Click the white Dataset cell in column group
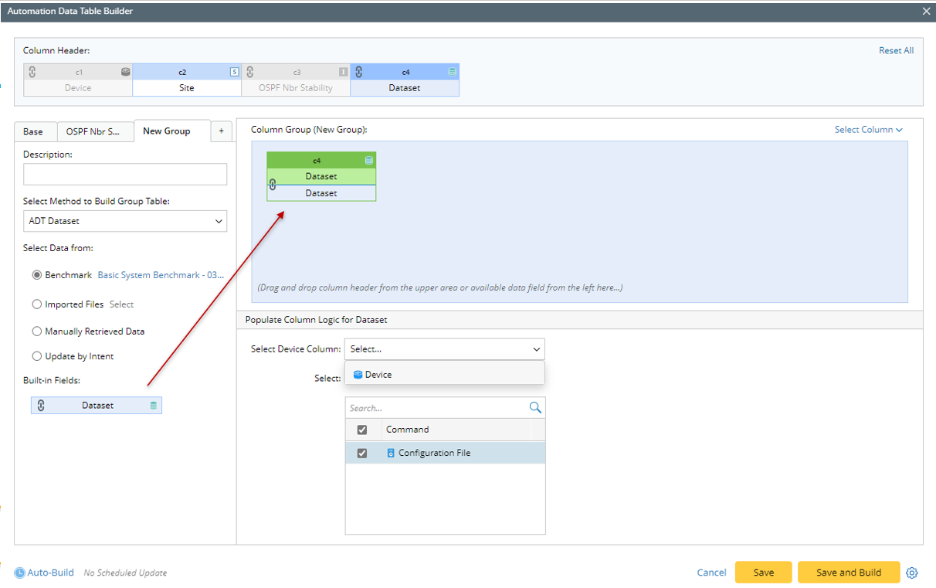The width and height of the screenshot is (936, 588). [321, 193]
